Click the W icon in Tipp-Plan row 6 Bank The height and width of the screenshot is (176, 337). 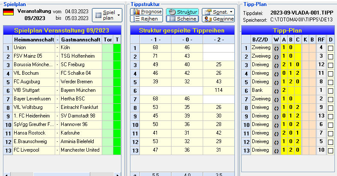(276, 91)
